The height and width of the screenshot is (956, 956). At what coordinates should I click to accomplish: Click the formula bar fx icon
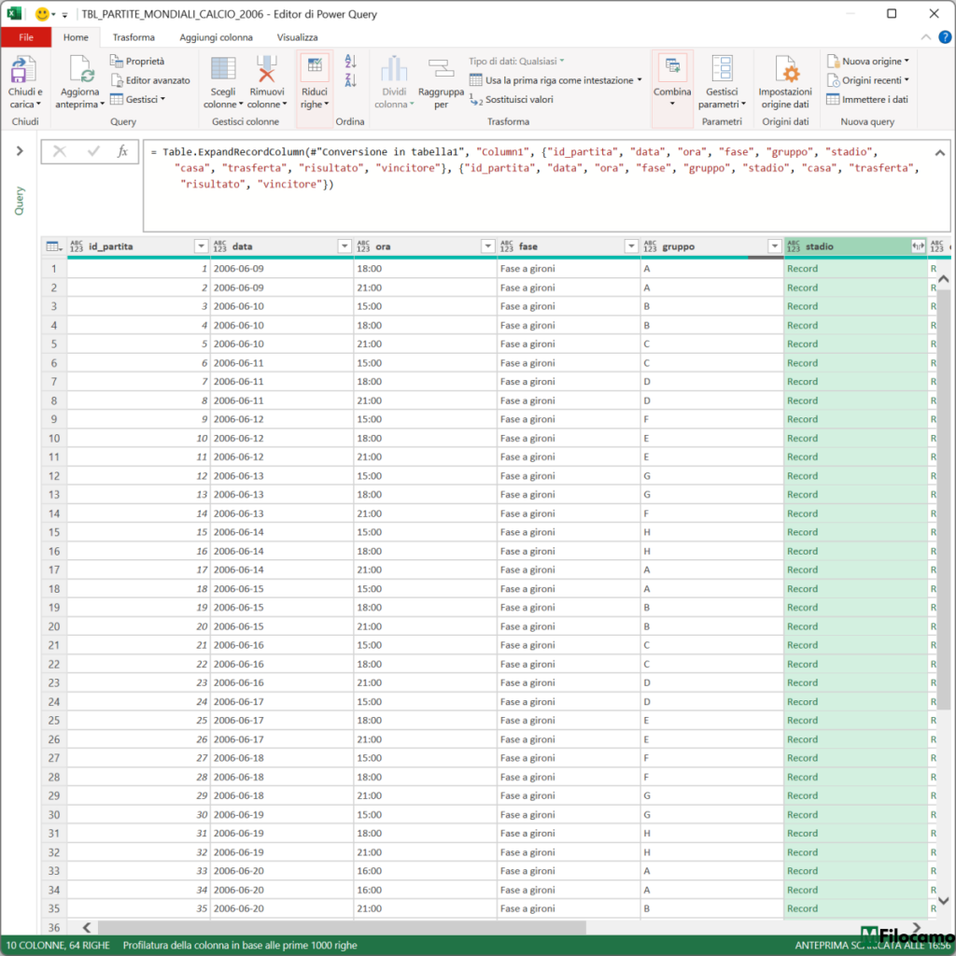pyautogui.click(x=122, y=151)
